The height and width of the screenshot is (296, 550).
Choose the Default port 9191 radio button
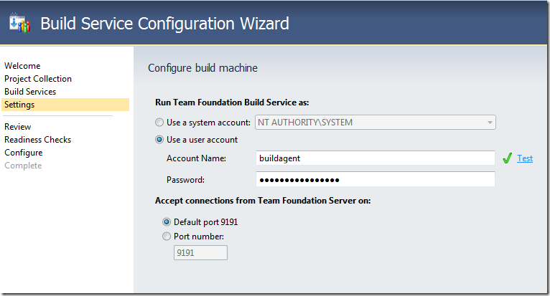(167, 222)
